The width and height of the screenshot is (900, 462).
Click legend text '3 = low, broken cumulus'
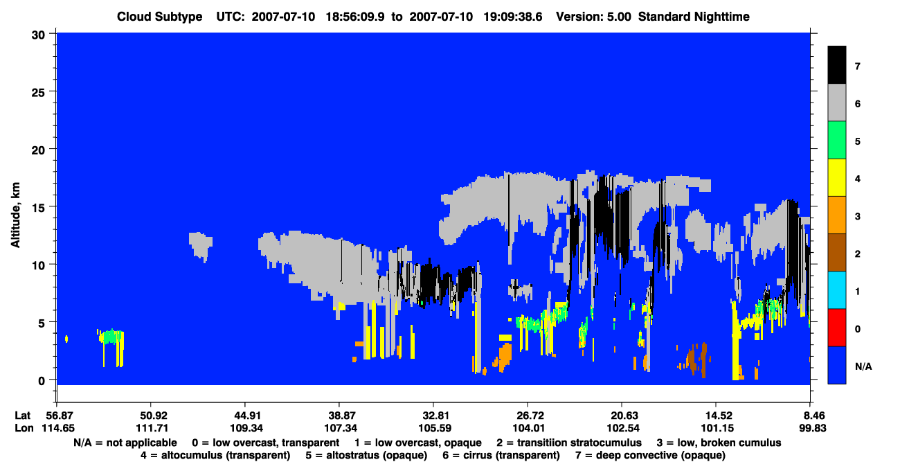(x=720, y=443)
